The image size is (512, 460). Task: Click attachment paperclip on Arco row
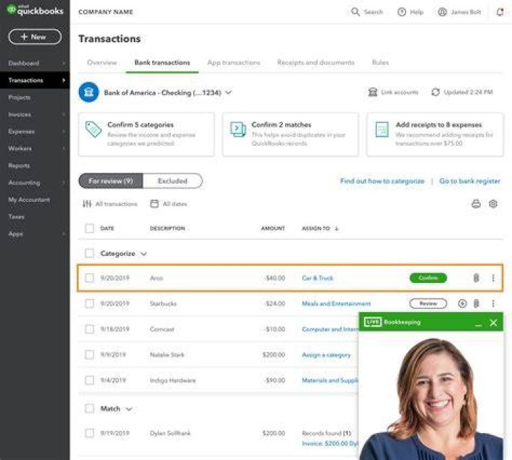pyautogui.click(x=476, y=278)
